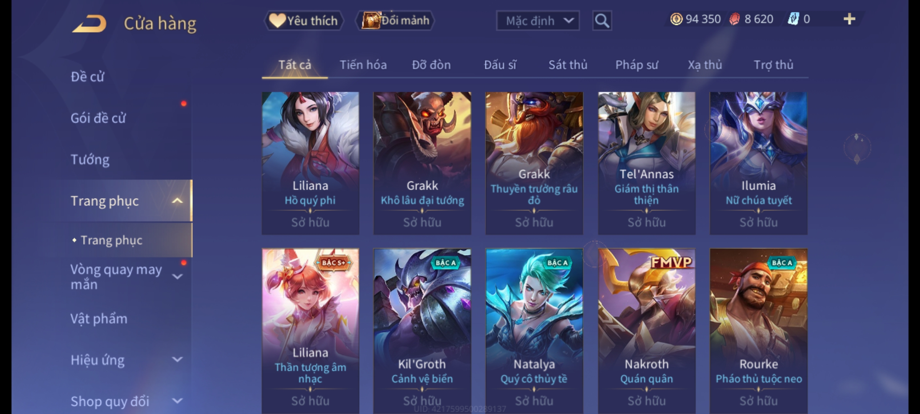Click the plus icon to add currency
Image resolution: width=920 pixels, height=414 pixels.
(x=849, y=19)
